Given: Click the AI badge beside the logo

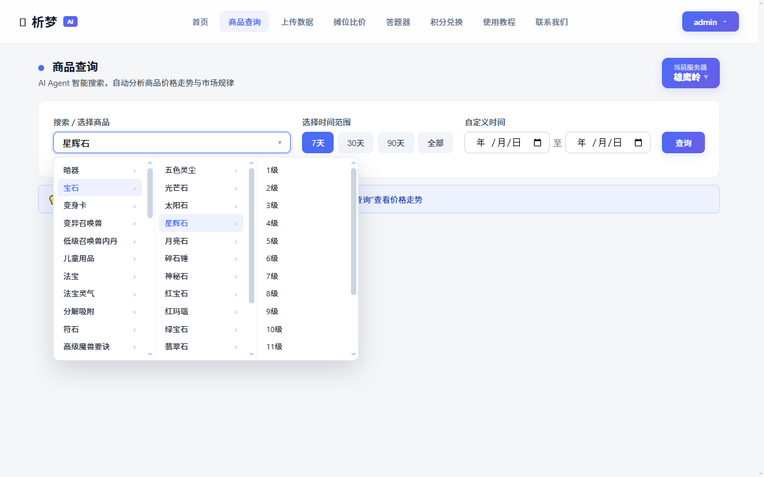Looking at the screenshot, I should 70,21.
